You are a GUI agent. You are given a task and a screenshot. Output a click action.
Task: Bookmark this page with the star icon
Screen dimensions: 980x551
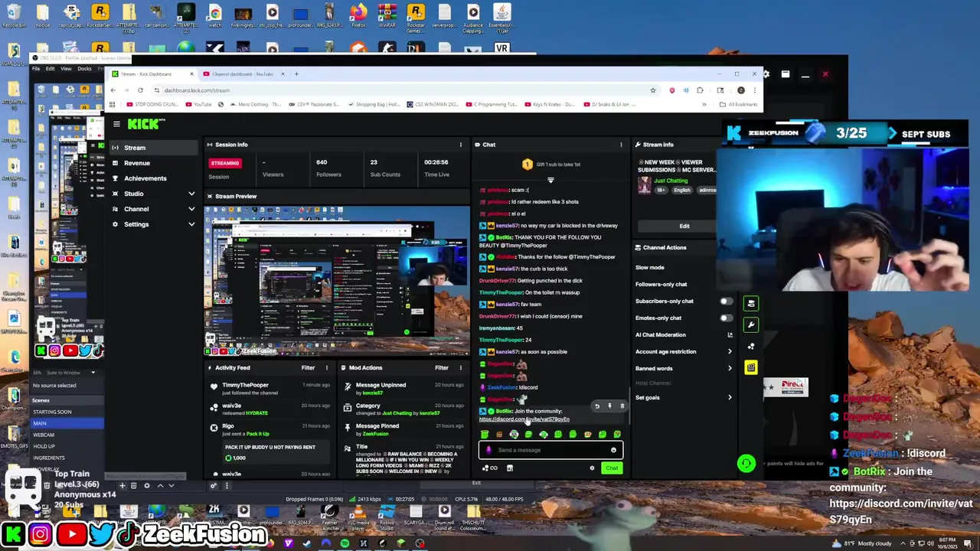[653, 90]
